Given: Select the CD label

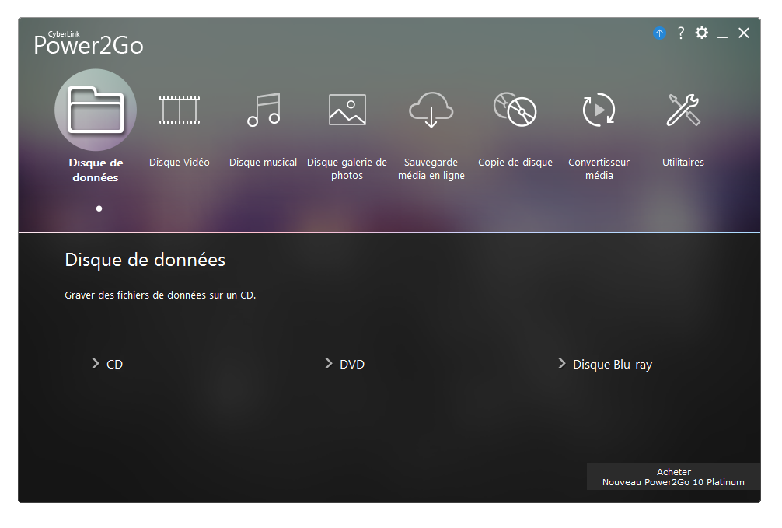Looking at the screenshot, I should click(x=113, y=363).
